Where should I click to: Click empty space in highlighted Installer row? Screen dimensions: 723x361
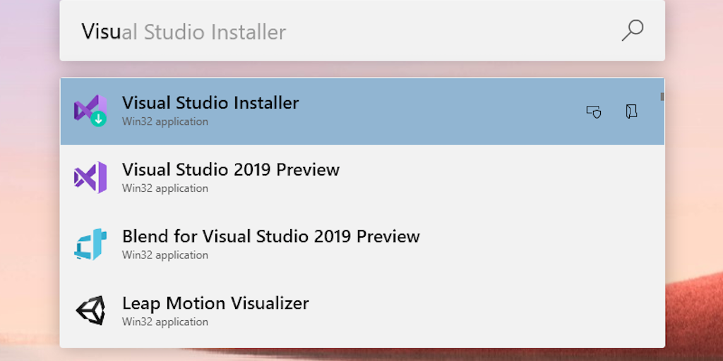pos(438,111)
